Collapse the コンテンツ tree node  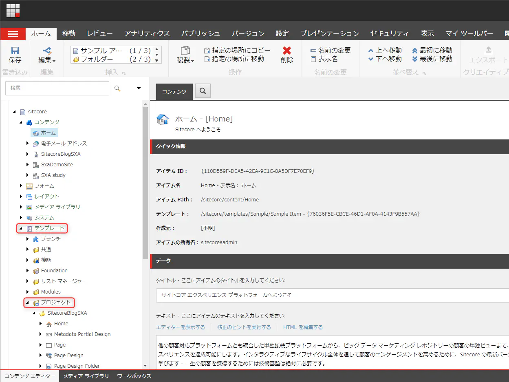[21, 122]
